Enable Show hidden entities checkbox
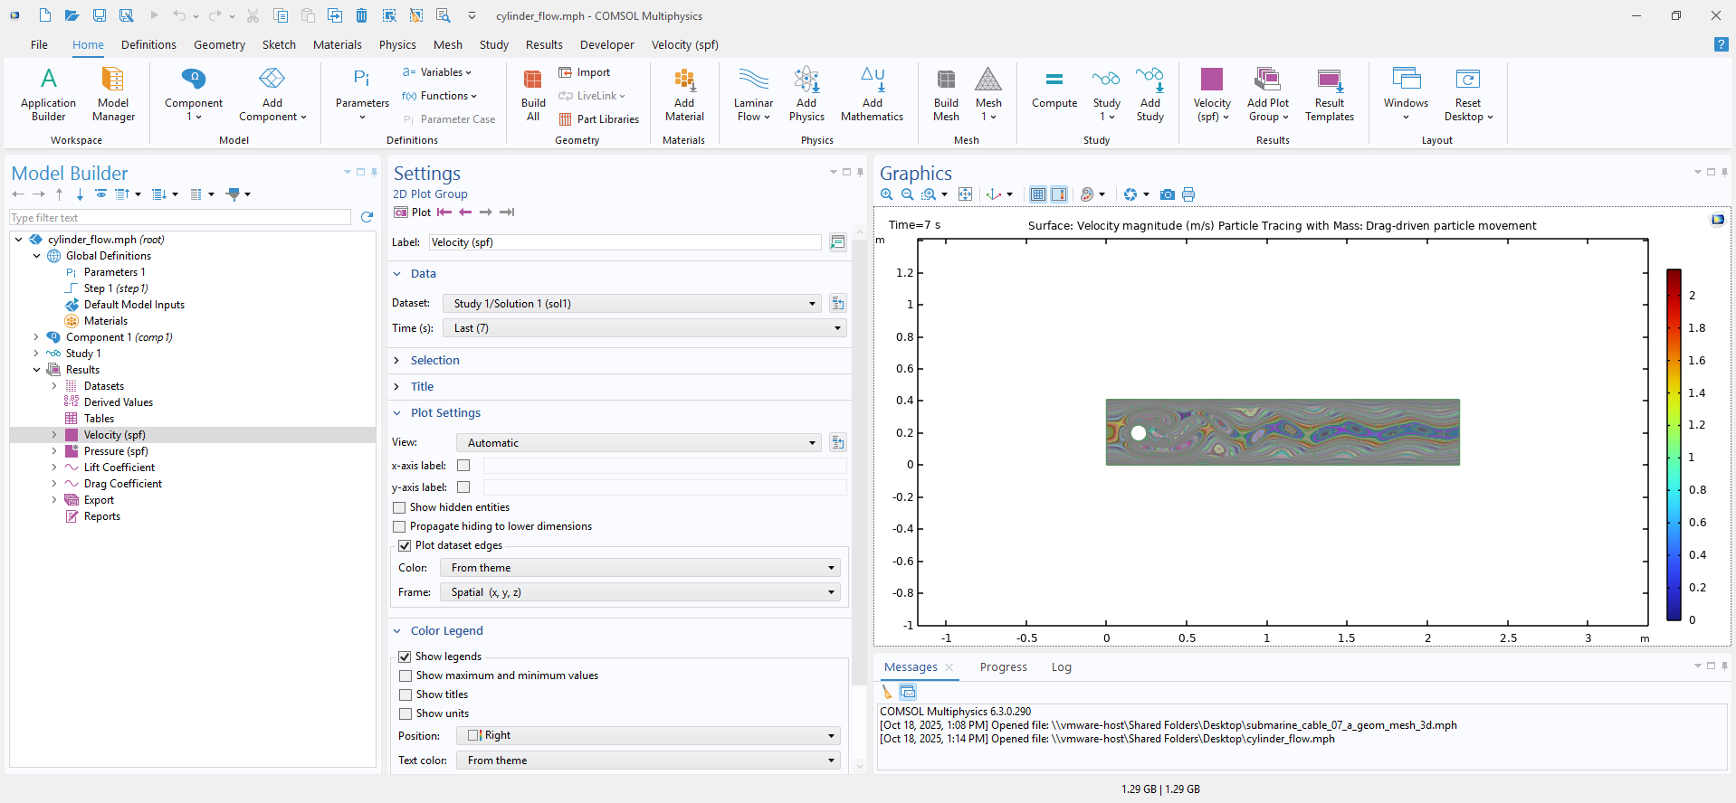 click(399, 507)
